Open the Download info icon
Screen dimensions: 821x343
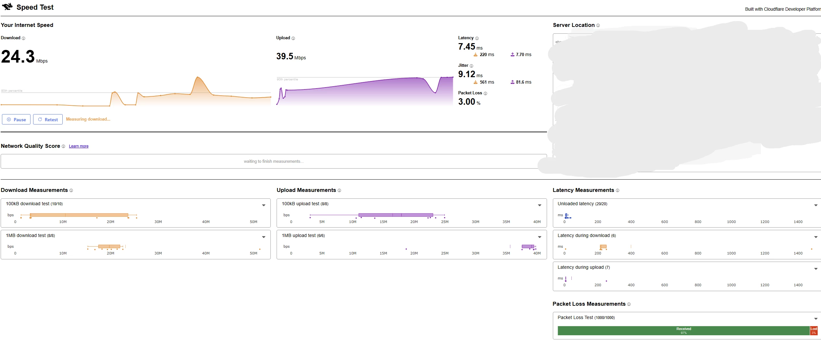click(23, 38)
